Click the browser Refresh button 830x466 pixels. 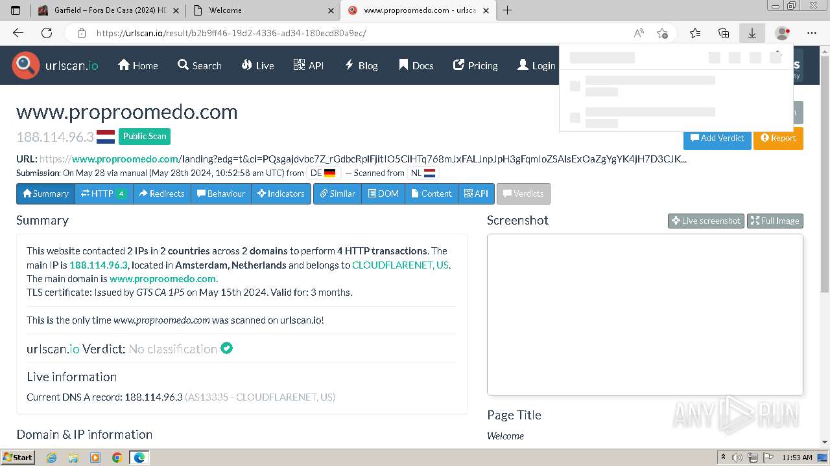[x=47, y=33]
